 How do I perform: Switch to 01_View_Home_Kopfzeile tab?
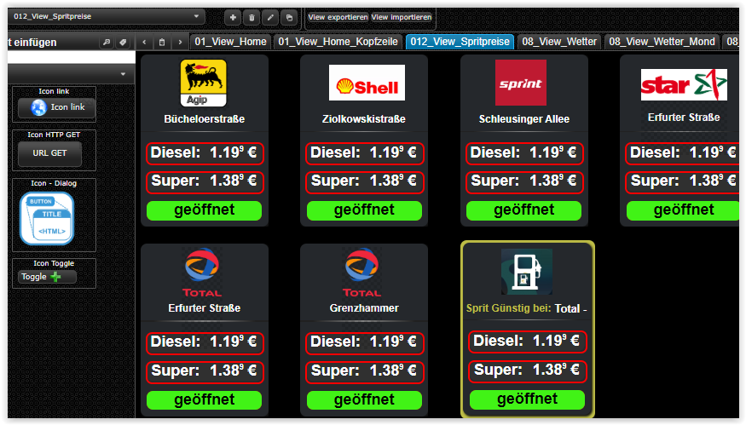coord(338,42)
